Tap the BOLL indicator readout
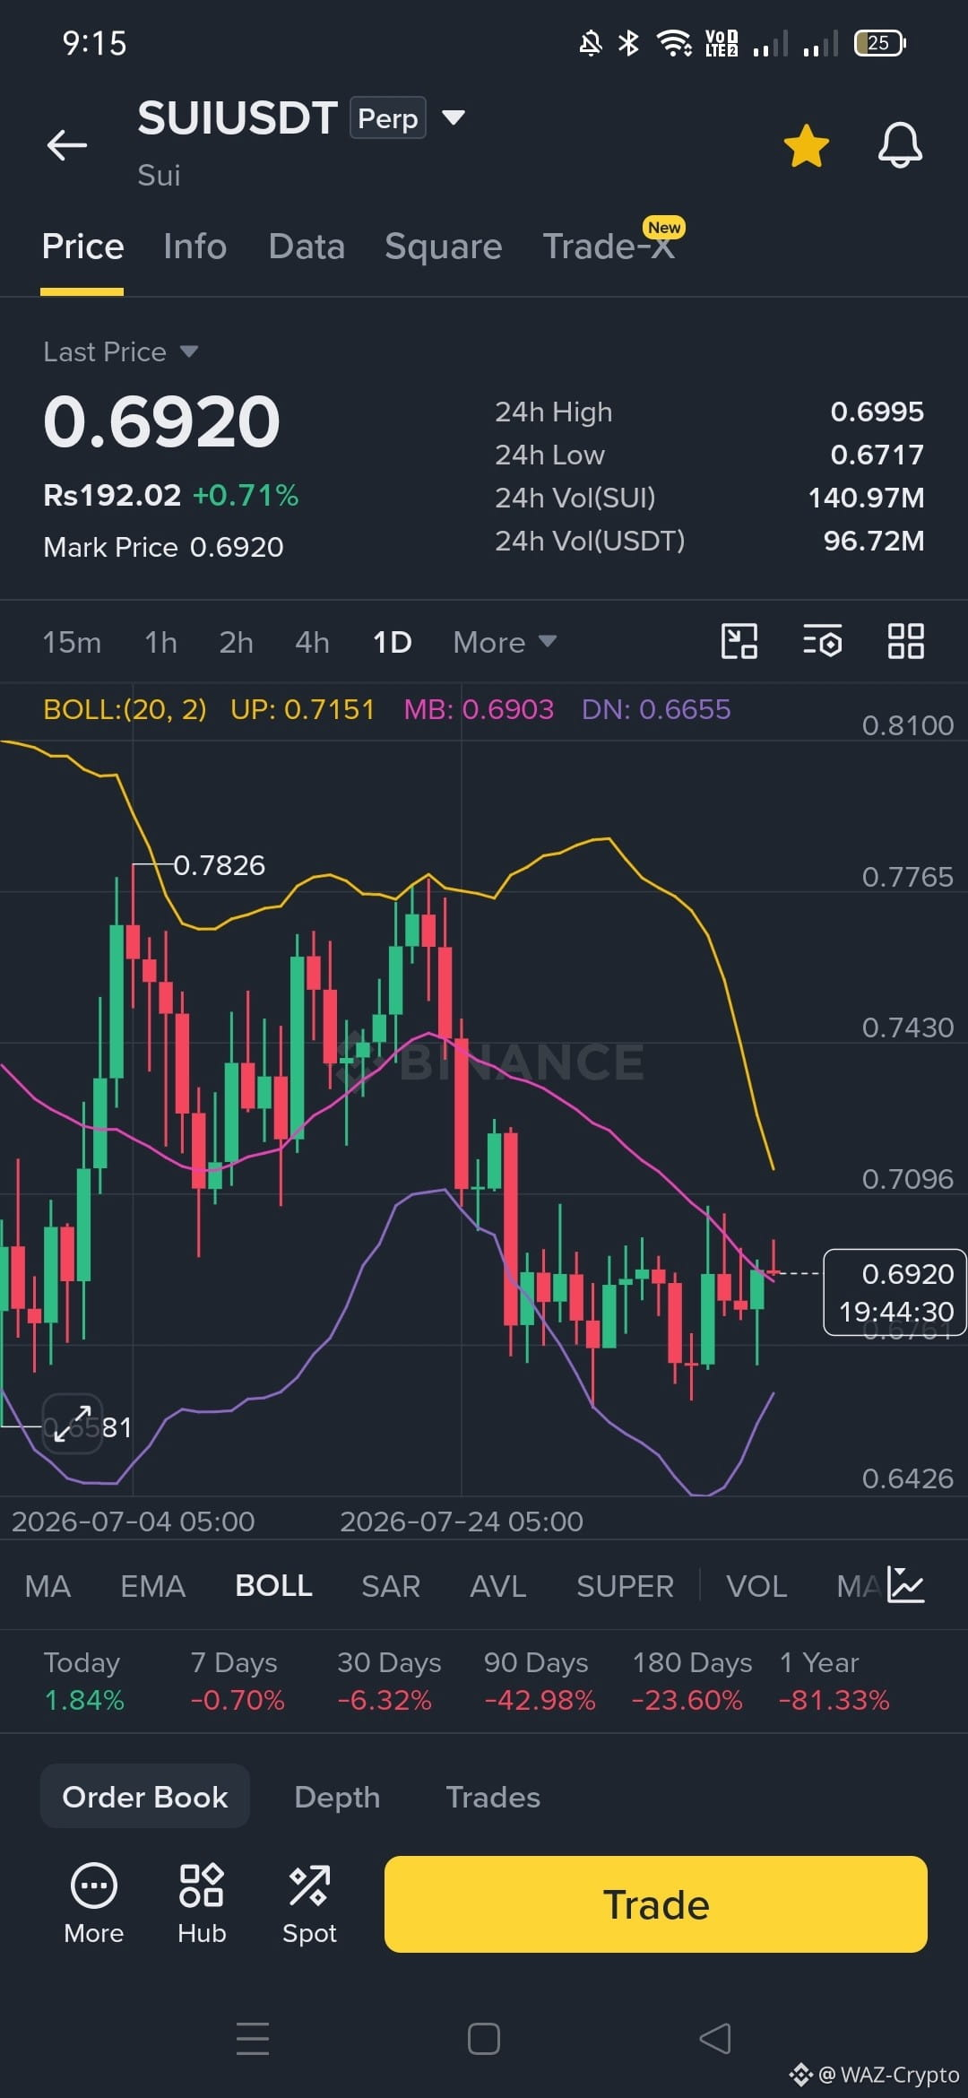This screenshot has height=2098, width=968. tap(386, 709)
